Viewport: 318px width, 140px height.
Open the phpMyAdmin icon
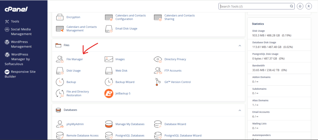(60, 124)
